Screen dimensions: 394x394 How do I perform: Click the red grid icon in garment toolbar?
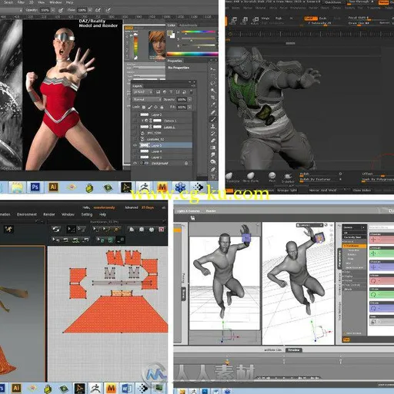[x=162, y=230]
